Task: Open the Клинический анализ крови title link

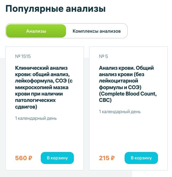Action: coord(42,87)
